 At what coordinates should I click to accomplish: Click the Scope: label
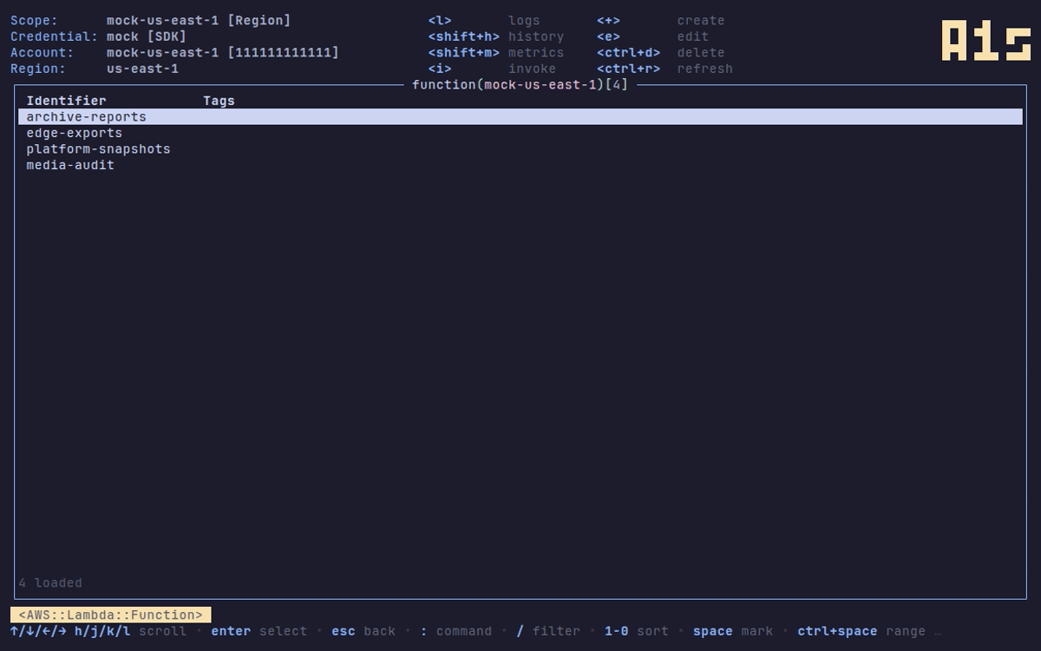(x=35, y=20)
